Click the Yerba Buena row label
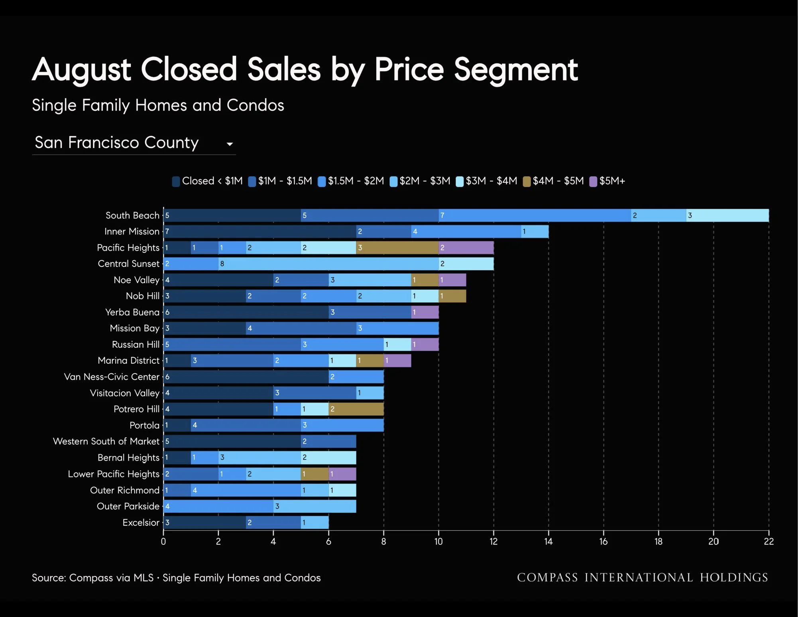 (x=132, y=312)
